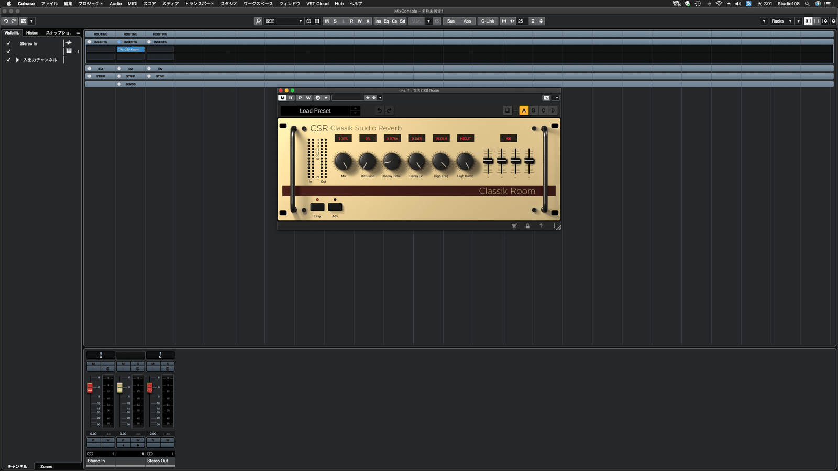Toggle the CSR plugin power activate button

[x=282, y=98]
